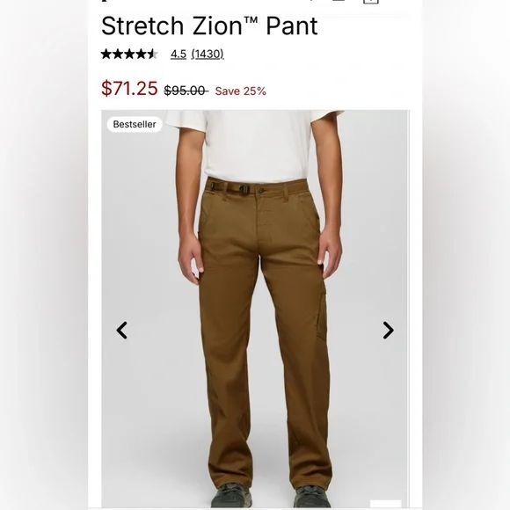
Task: Click the white box at image bottom-right
Action: click(385, 504)
